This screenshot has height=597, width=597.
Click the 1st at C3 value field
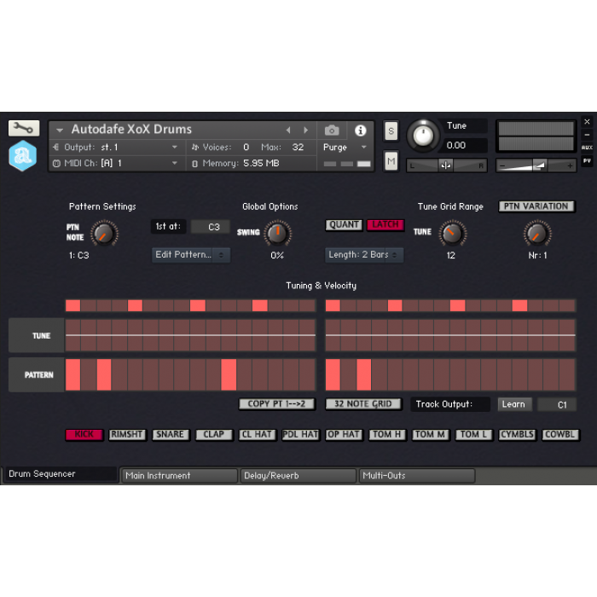210,227
